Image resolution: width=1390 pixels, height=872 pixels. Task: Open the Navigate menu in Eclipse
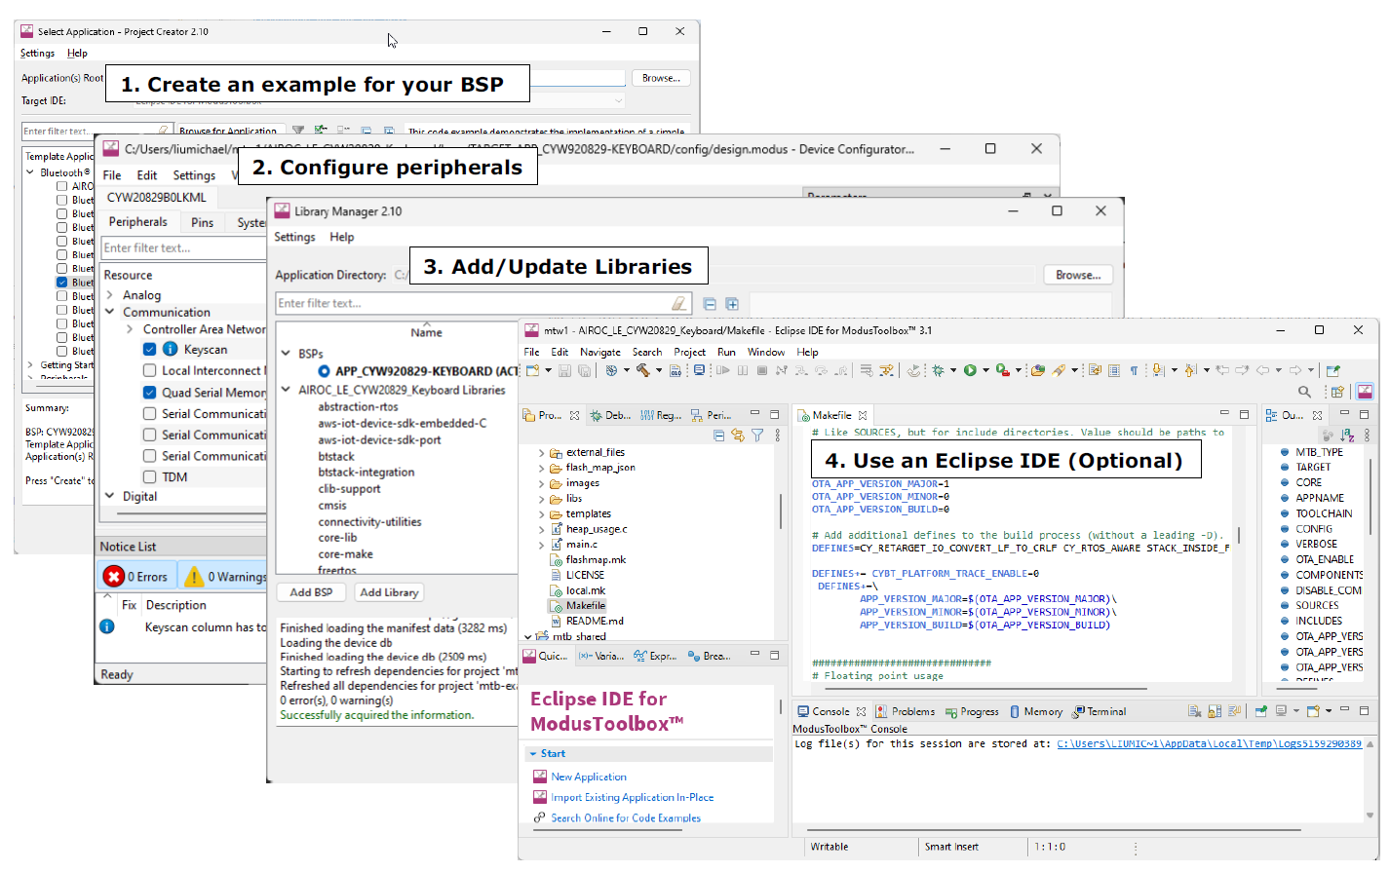tap(599, 352)
